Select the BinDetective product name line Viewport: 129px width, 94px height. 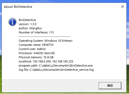[x=27, y=20]
